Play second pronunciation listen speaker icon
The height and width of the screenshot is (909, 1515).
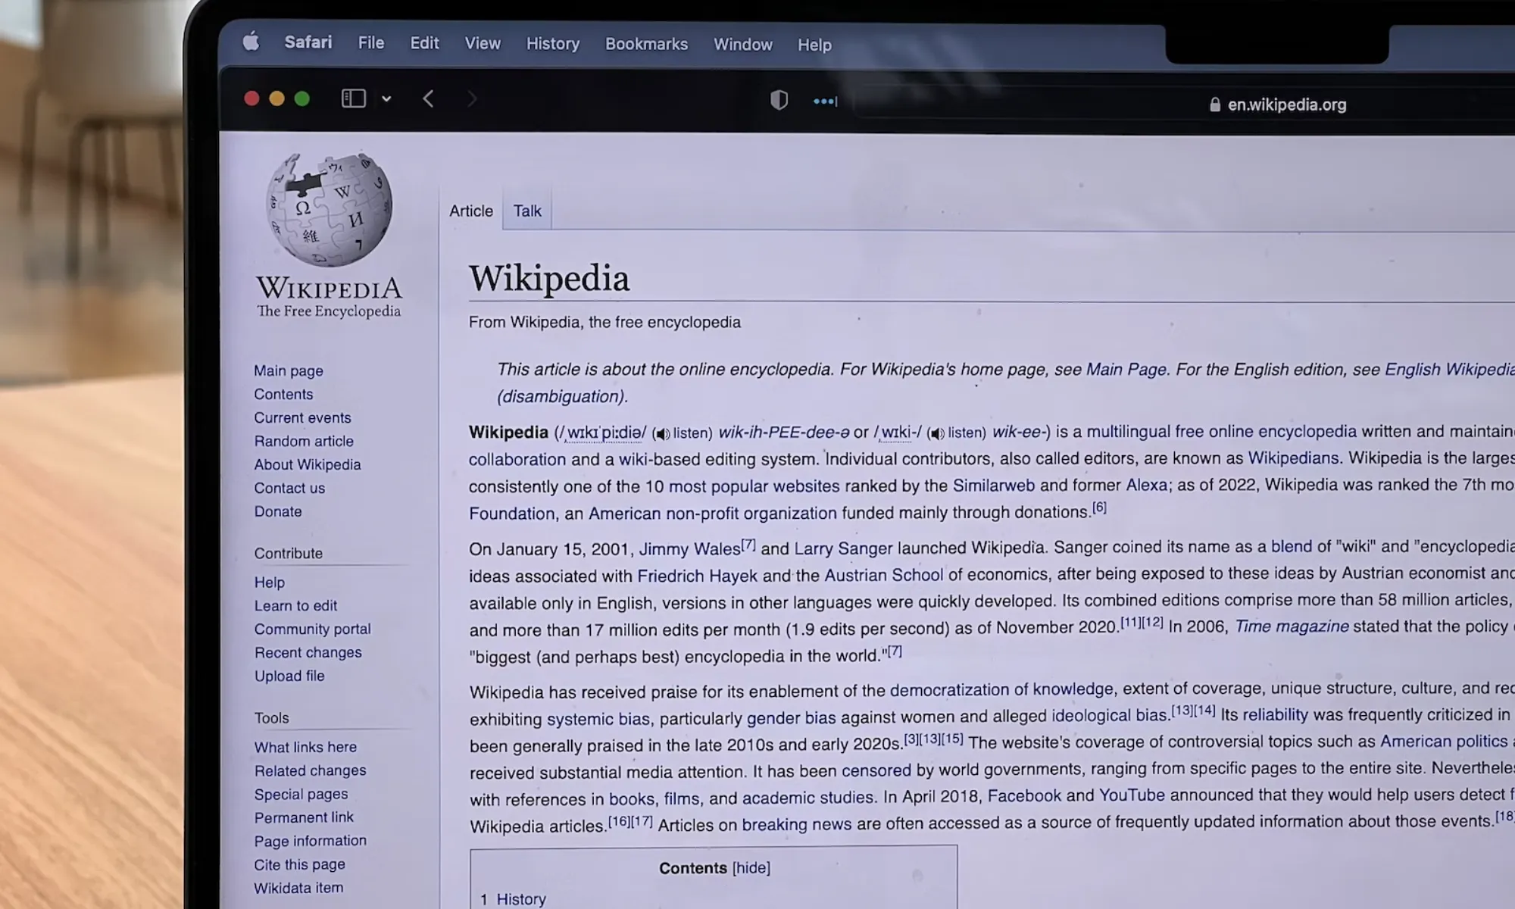[x=937, y=433]
